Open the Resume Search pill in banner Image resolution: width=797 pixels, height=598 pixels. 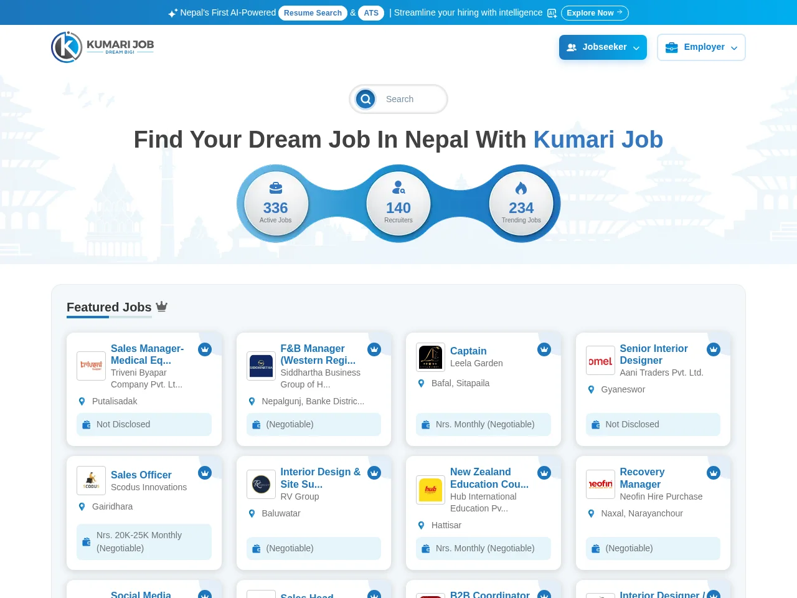point(313,13)
